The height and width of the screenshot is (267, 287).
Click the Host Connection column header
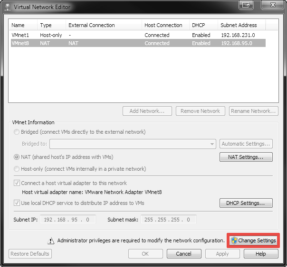pos(165,25)
